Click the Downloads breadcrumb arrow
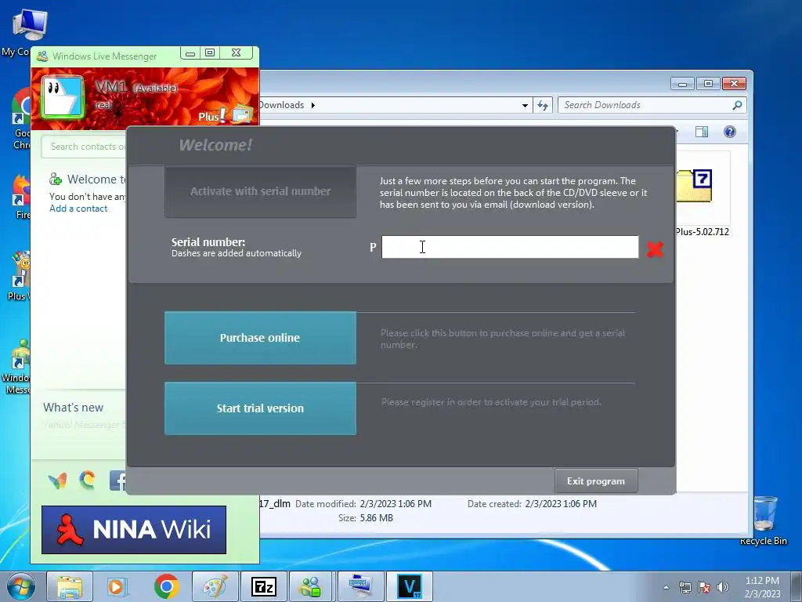 313,106
